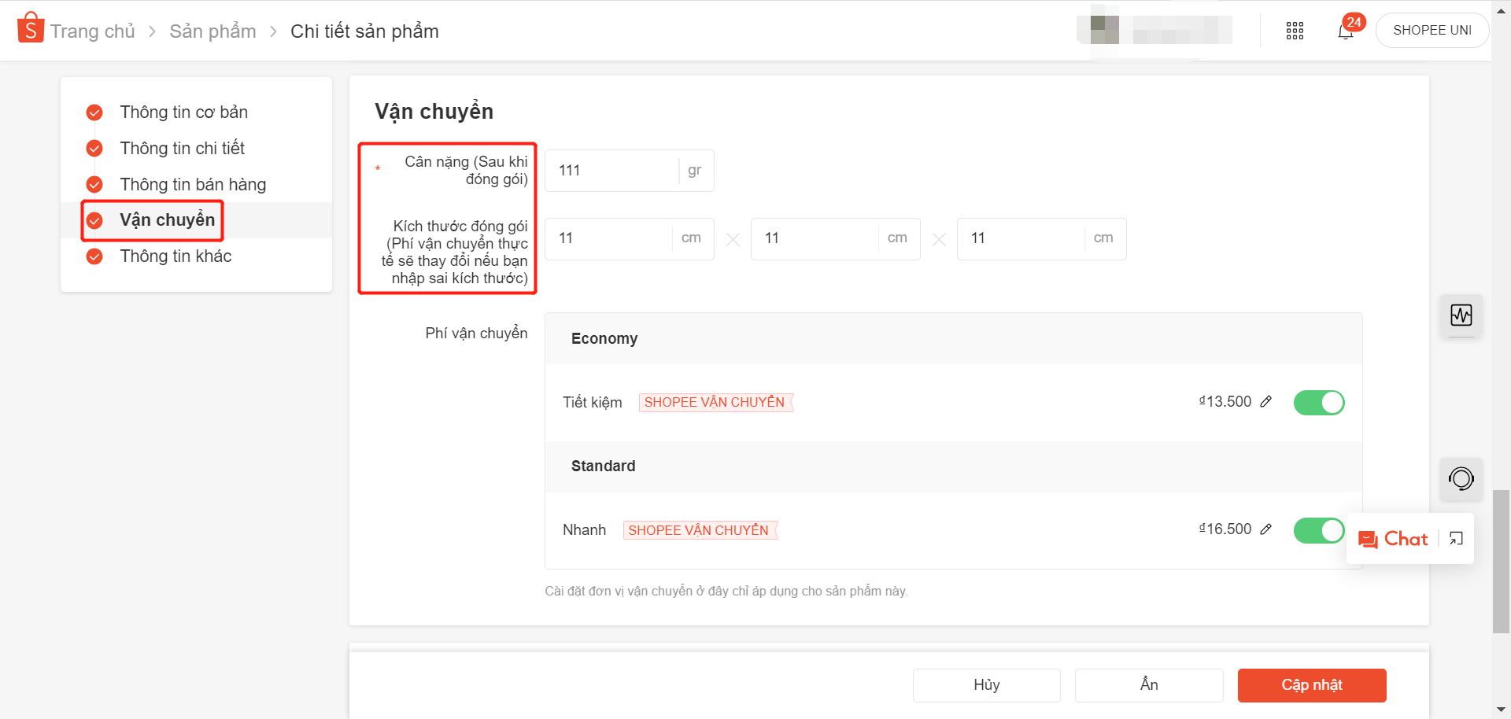Open the apps grid icon in the header
This screenshot has width=1511, height=719.
coord(1294,31)
